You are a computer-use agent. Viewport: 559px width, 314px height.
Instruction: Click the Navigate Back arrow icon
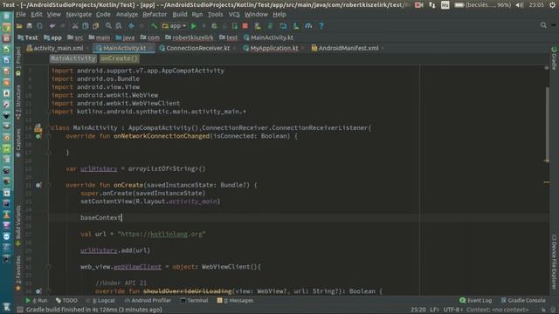(131, 25)
